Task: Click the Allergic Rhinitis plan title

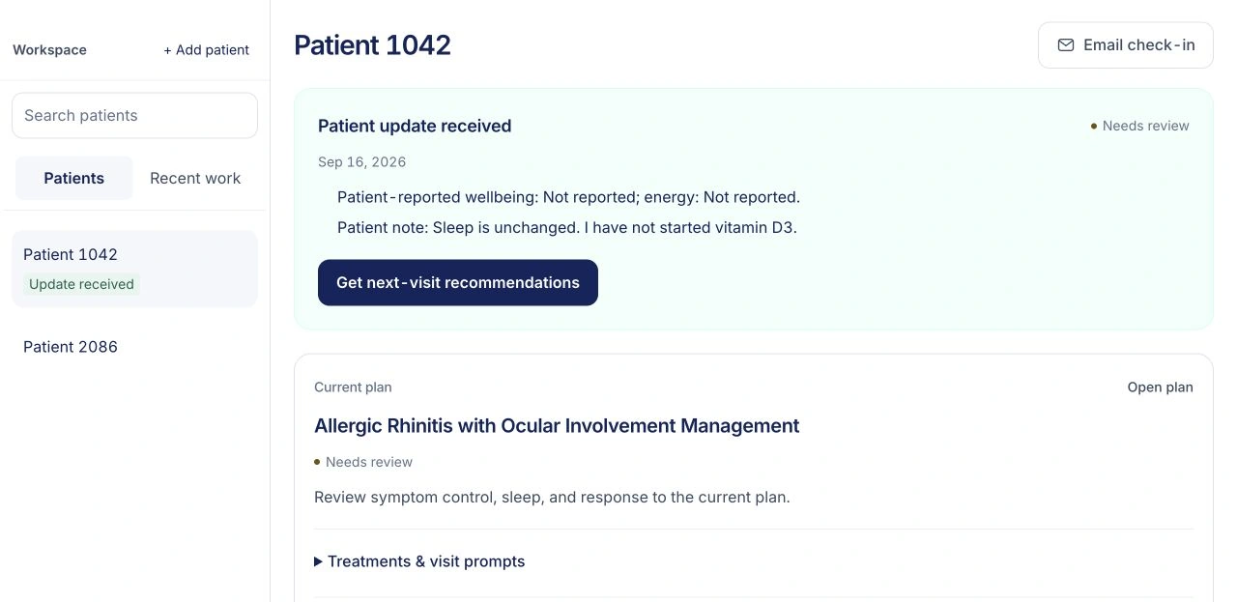Action: (557, 426)
